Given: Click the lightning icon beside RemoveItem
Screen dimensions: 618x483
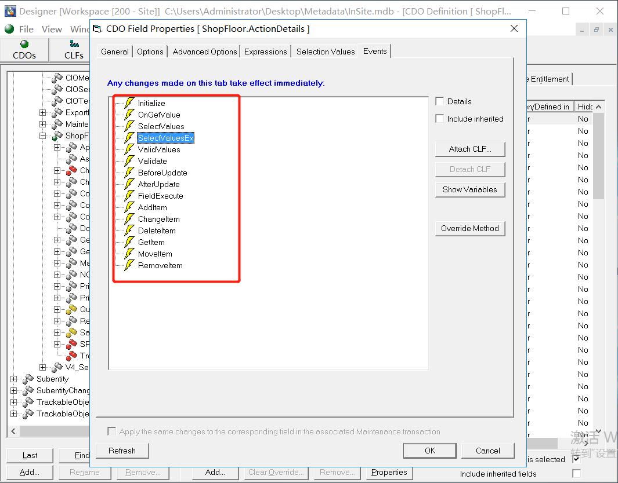Looking at the screenshot, I should [x=129, y=265].
